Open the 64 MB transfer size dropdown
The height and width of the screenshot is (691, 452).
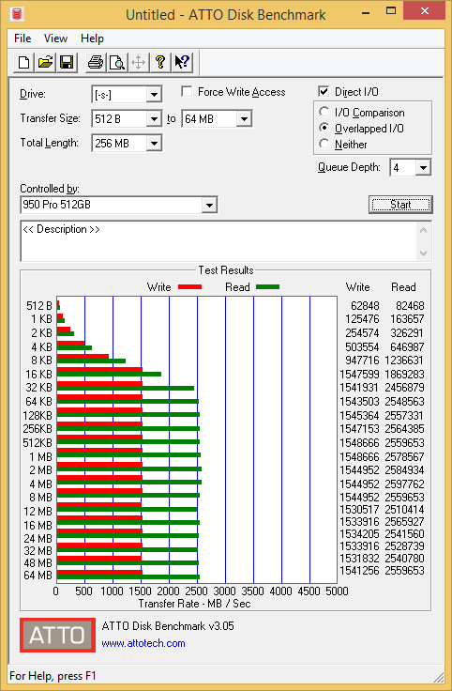point(244,119)
